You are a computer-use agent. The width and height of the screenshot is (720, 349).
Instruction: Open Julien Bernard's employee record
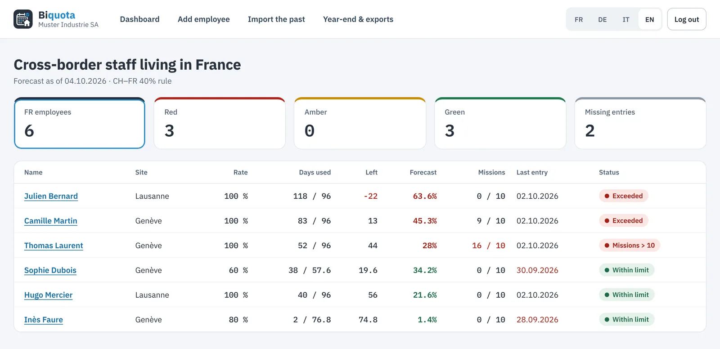click(x=51, y=196)
